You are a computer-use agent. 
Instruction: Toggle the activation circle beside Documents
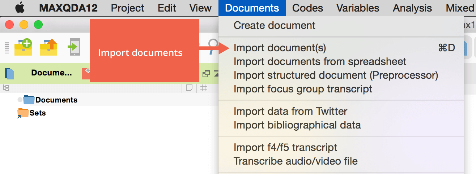(20, 100)
